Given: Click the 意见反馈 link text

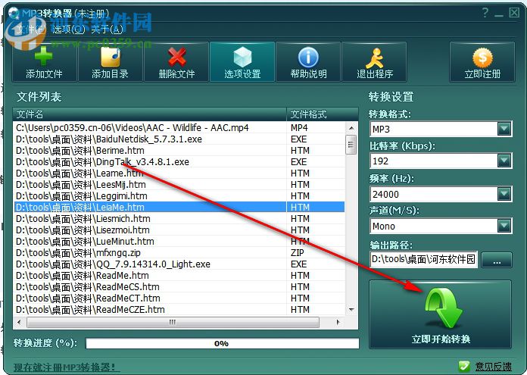Looking at the screenshot, I should tap(494, 367).
